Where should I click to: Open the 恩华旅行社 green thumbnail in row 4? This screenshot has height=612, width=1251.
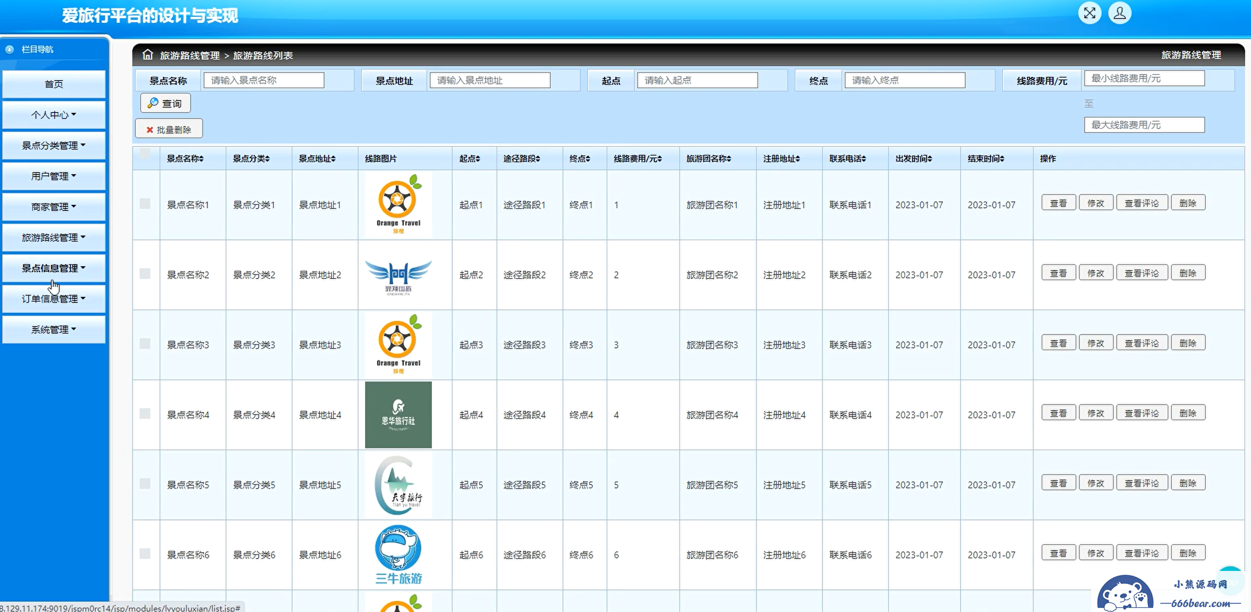click(398, 414)
